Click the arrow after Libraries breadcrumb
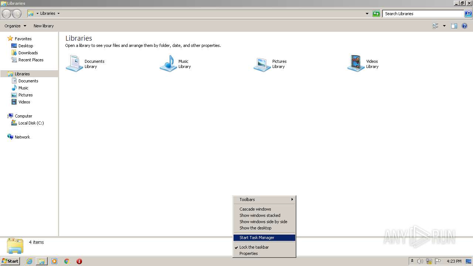Viewport: 473px width, 266px height. [x=58, y=14]
